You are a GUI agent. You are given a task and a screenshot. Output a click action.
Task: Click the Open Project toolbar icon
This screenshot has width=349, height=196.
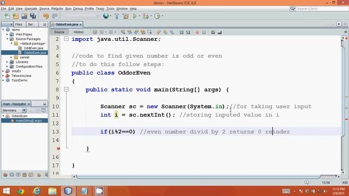(24, 16)
